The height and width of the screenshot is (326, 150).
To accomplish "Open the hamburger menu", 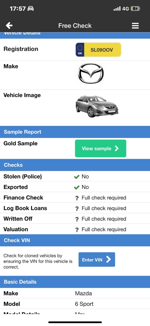I will click(135, 25).
